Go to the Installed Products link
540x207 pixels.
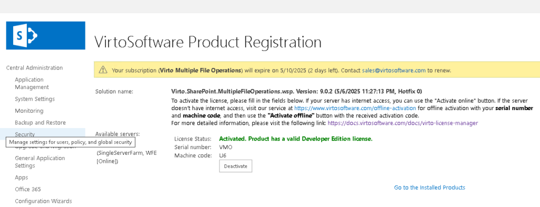click(429, 188)
